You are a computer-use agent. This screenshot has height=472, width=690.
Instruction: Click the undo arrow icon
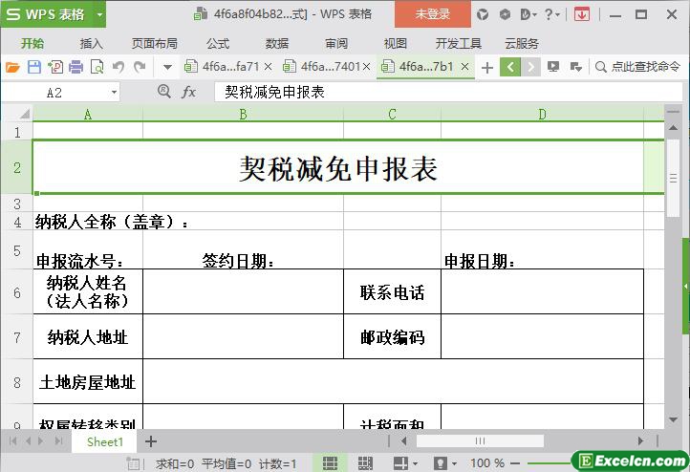[x=119, y=67]
